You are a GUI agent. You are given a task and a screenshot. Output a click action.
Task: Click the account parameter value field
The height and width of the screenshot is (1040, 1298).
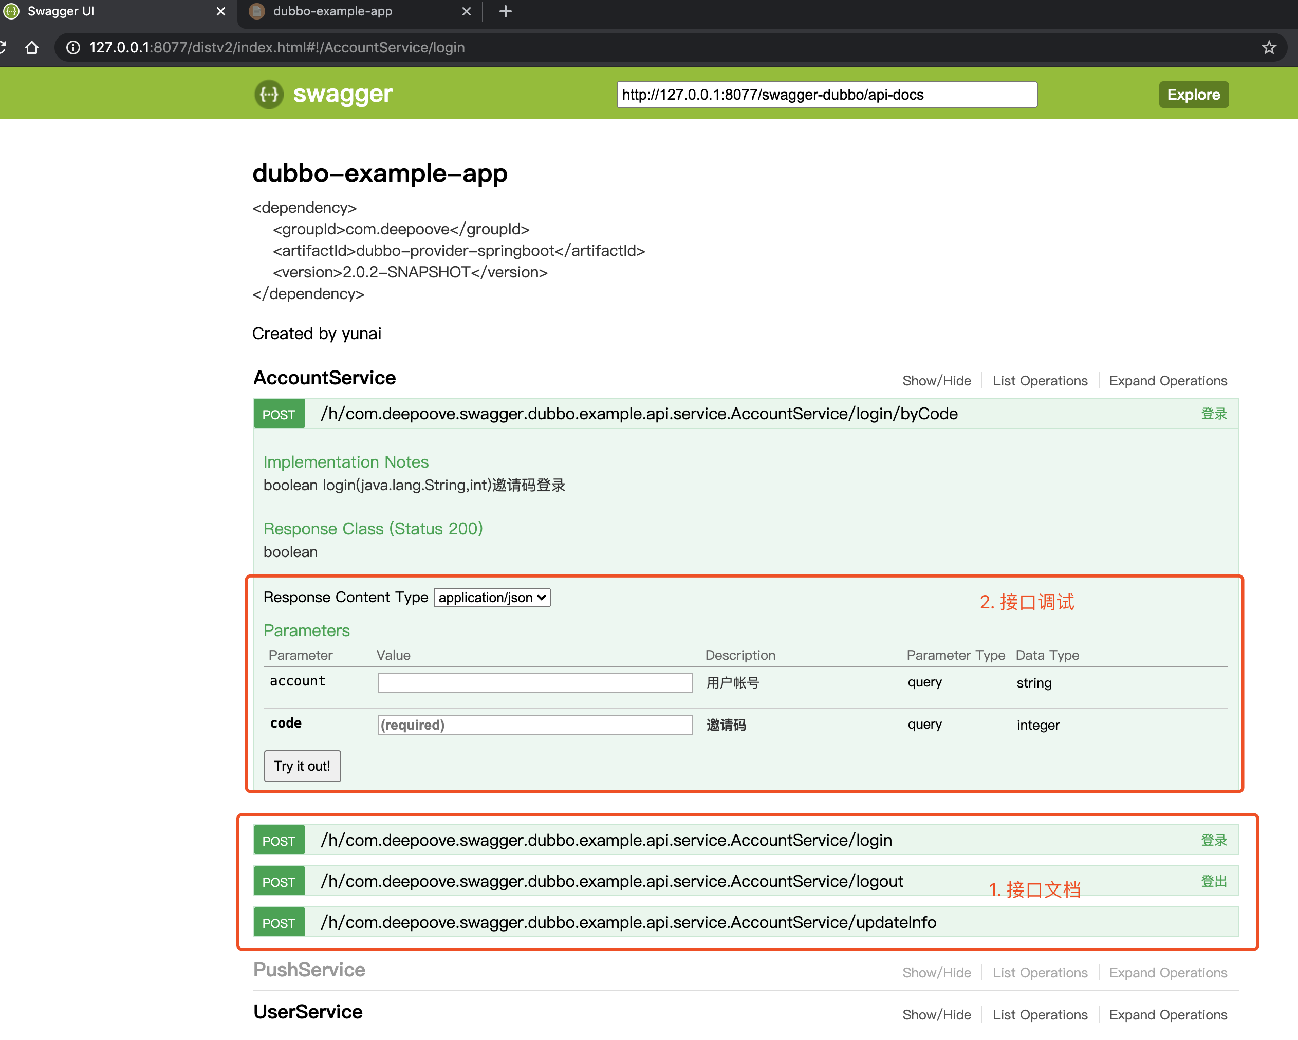click(534, 683)
